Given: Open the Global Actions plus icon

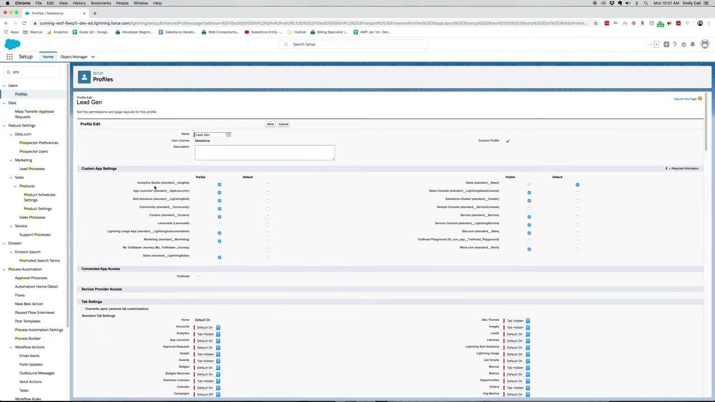Looking at the screenshot, I should click(666, 44).
